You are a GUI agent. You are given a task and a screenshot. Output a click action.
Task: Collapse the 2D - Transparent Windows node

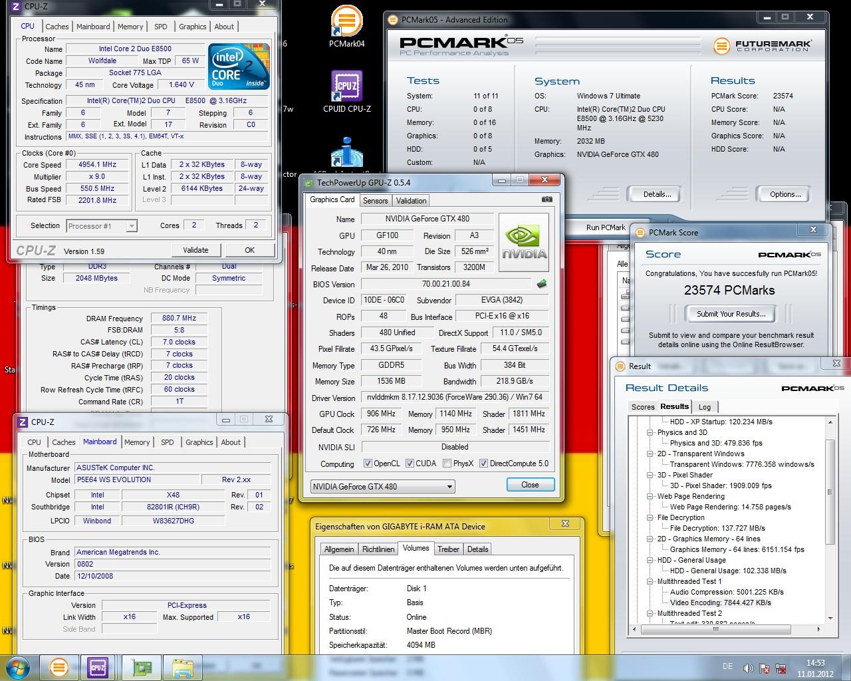coord(650,454)
